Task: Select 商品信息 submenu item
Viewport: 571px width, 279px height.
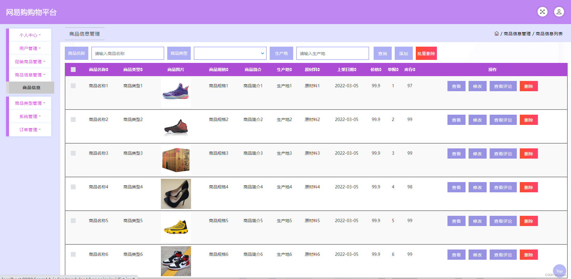Action: tap(32, 88)
